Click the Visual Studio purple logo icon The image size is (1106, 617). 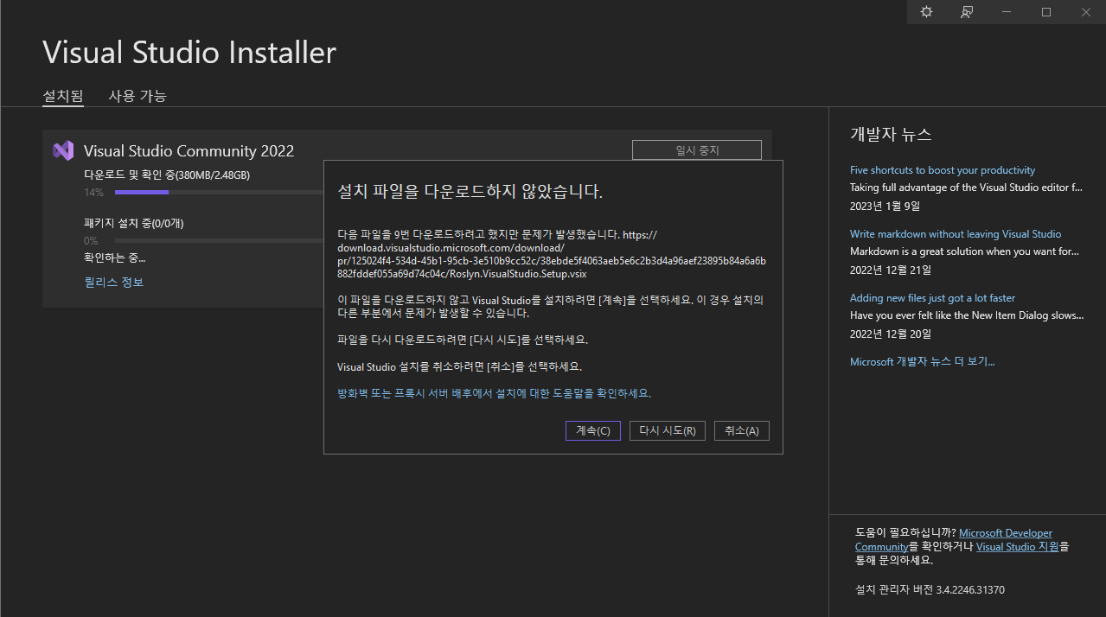point(63,150)
